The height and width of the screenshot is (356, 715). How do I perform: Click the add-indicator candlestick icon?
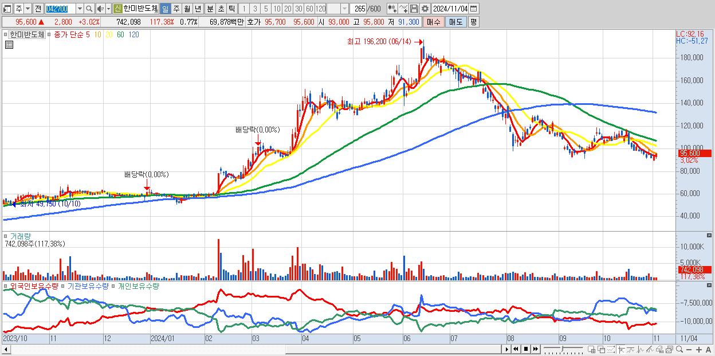pyautogui.click(x=392, y=9)
